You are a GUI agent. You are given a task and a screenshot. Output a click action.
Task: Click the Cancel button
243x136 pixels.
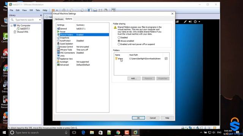click(x=153, y=118)
